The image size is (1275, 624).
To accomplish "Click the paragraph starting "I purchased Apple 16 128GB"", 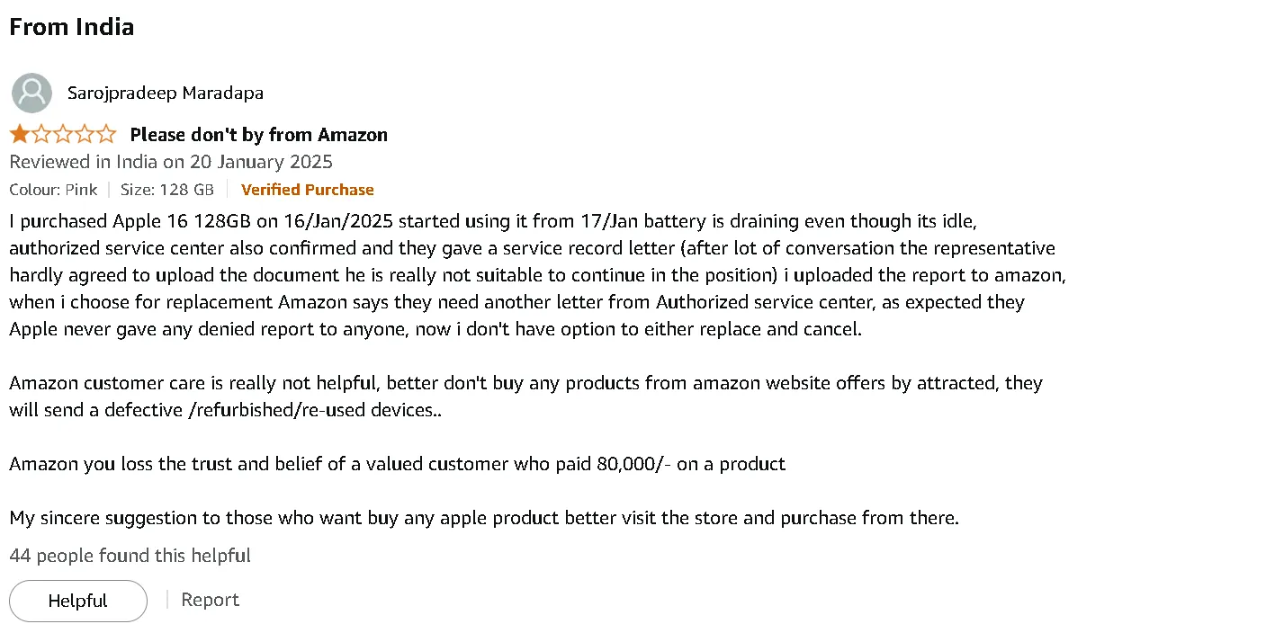I will [x=537, y=275].
